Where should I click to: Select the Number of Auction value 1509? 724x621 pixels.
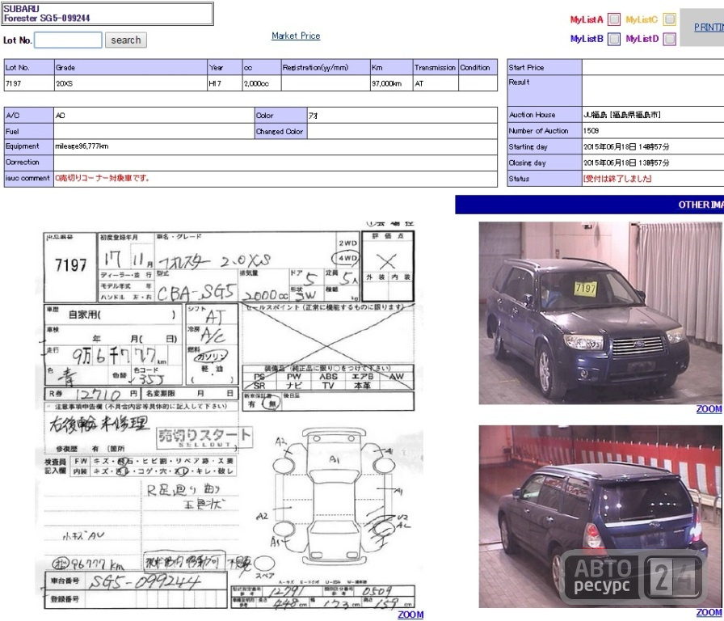pyautogui.click(x=591, y=131)
